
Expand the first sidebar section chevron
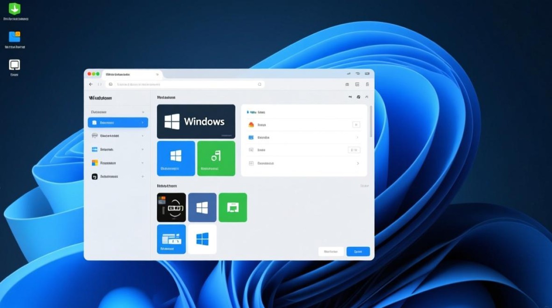click(143, 111)
